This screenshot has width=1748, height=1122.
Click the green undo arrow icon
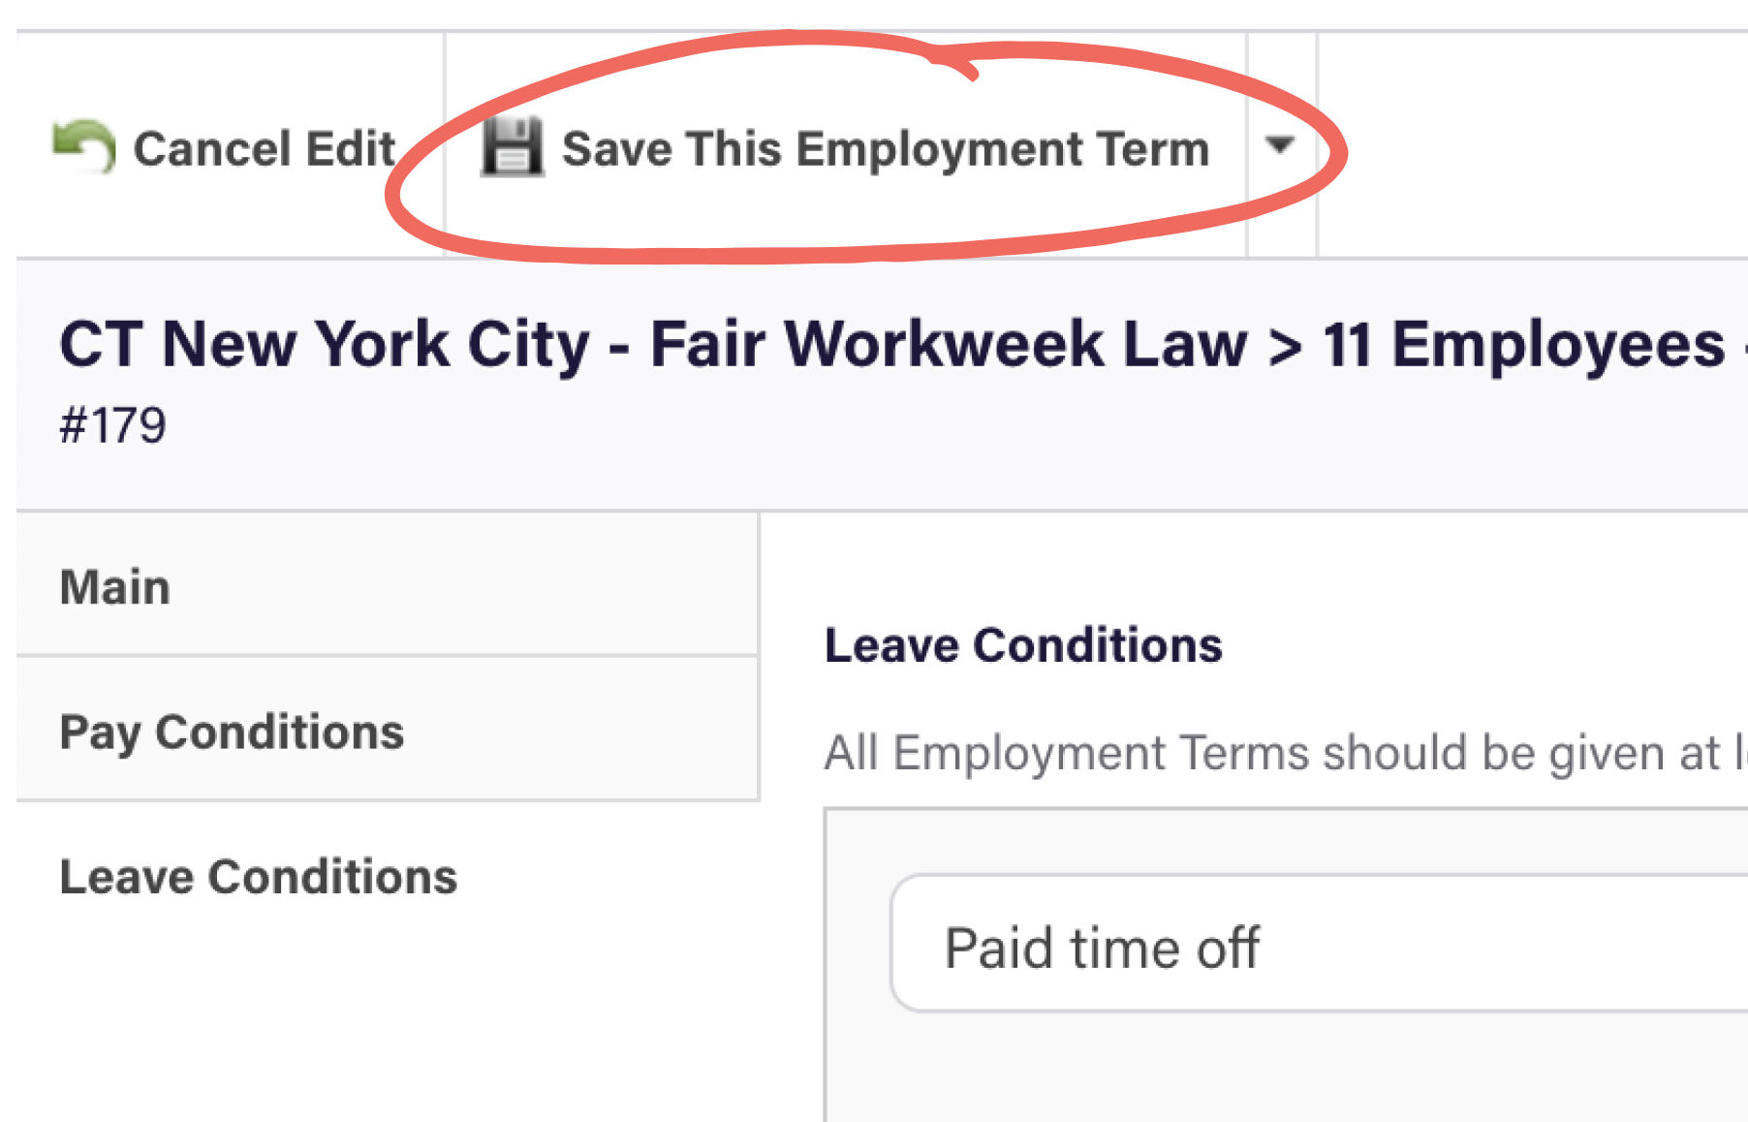[x=84, y=147]
